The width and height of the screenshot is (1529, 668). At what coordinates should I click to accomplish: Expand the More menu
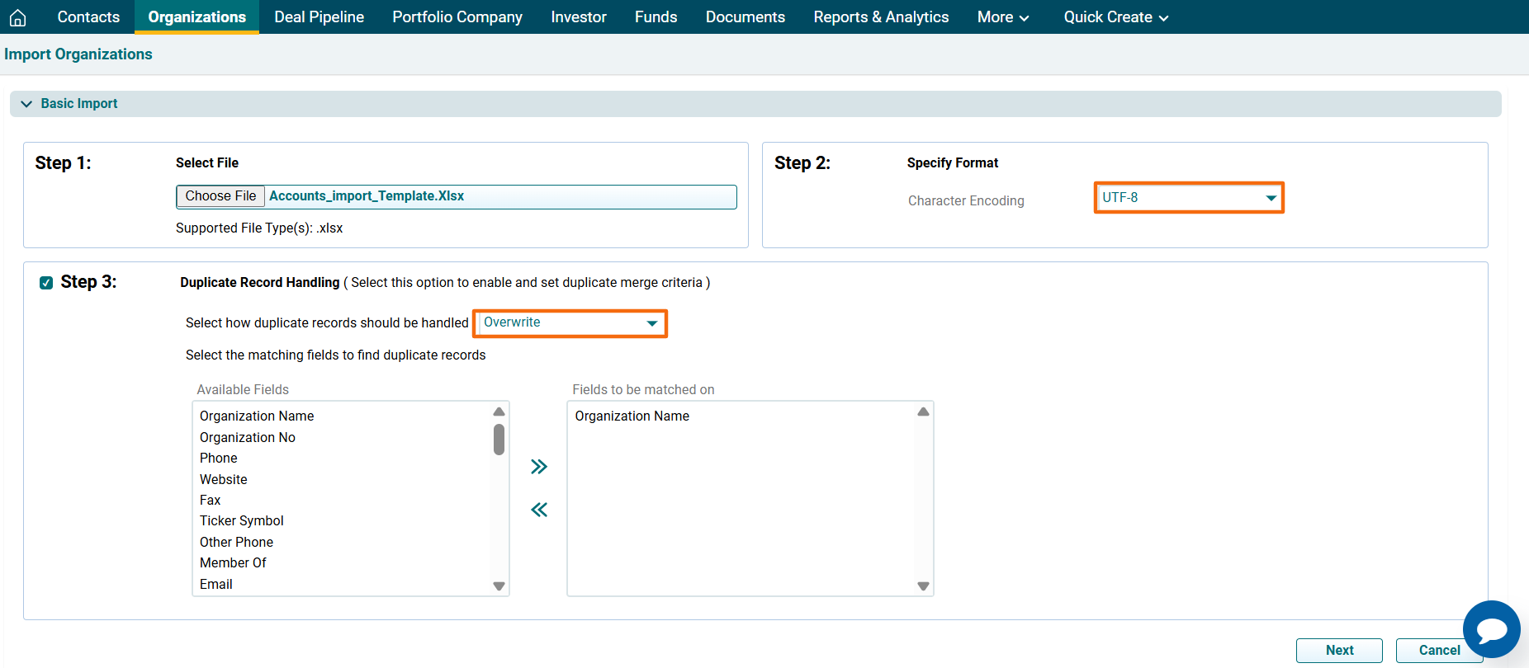(x=1002, y=17)
